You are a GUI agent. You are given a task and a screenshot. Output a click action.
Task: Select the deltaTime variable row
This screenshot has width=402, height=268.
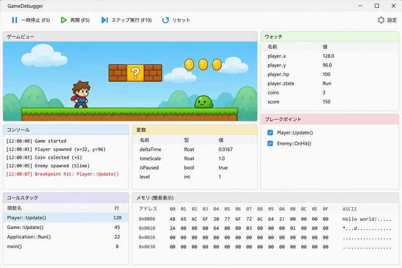tap(194, 149)
